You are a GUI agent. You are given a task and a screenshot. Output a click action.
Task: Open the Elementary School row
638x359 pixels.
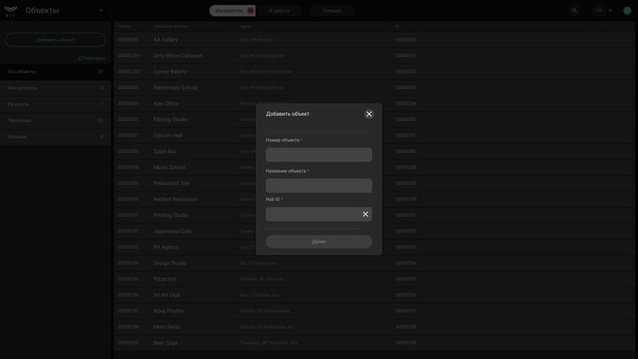[373, 88]
